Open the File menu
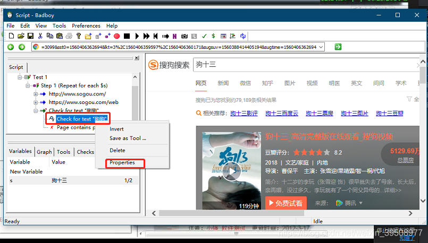 pyautogui.click(x=11, y=25)
